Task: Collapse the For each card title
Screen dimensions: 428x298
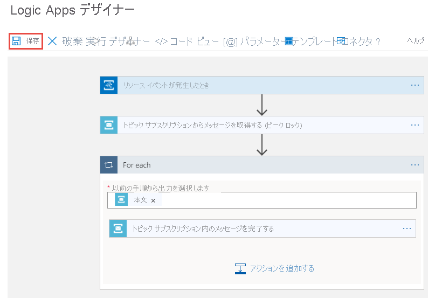Action: click(x=262, y=165)
